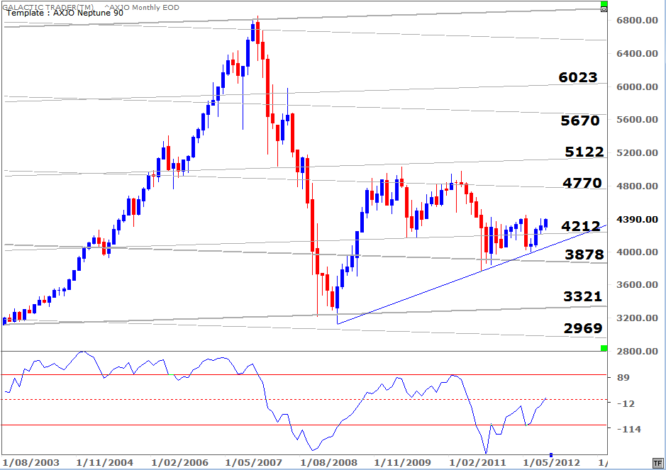Click the 1/08/2008 date label
666x470 pixels.
pos(329,462)
